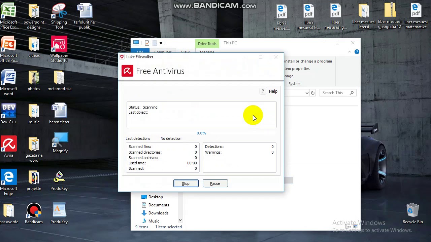Viewport: 431px width, 242px height.
Task: Open Explorer ribbon help icon
Action: click(357, 52)
